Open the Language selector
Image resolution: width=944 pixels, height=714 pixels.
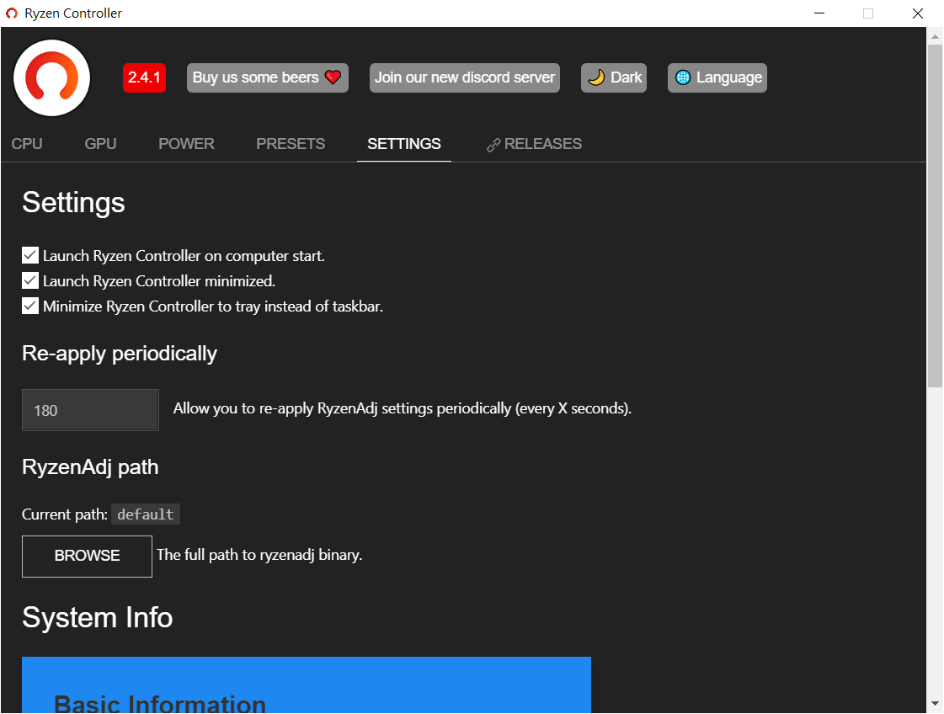tap(717, 77)
